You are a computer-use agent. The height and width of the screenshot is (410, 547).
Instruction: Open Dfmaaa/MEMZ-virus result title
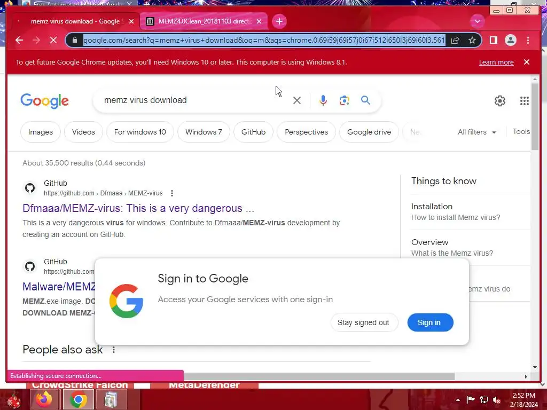point(138,208)
